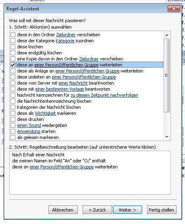Open 'einer Person/öffentlichen Gruppe' link in Anlage action
Screen dimensions: 185x224
point(87,71)
